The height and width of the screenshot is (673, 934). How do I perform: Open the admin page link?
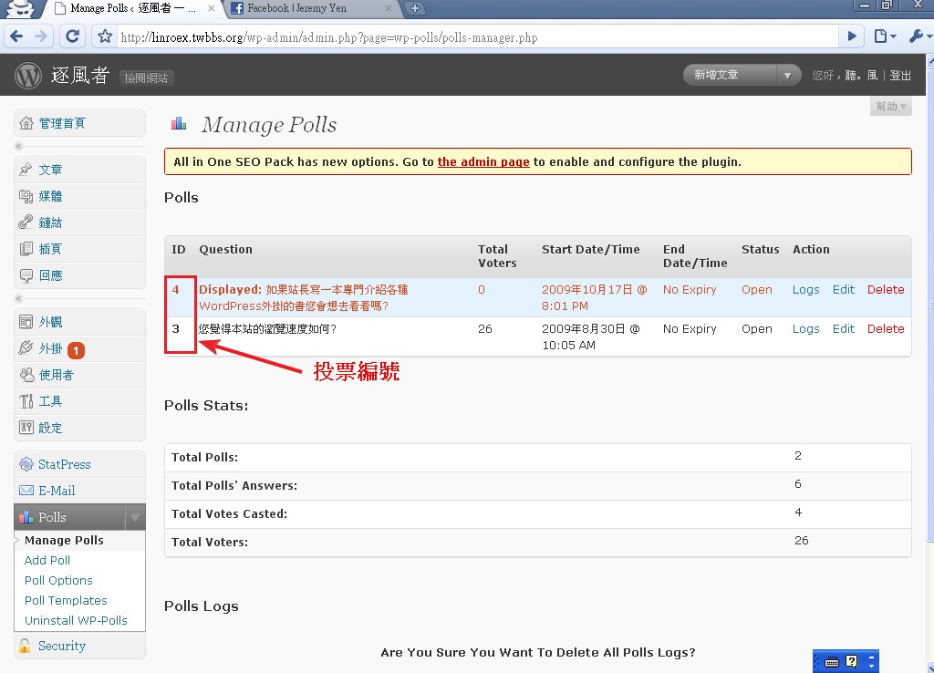click(483, 162)
